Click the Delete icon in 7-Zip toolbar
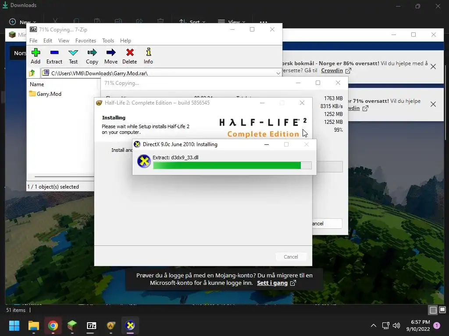The height and width of the screenshot is (336, 449). coord(130,56)
